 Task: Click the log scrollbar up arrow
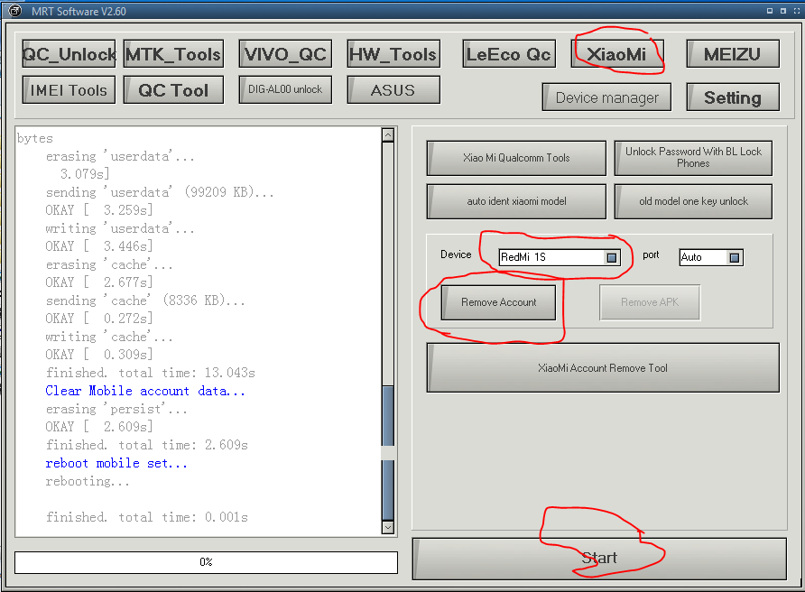[388, 135]
